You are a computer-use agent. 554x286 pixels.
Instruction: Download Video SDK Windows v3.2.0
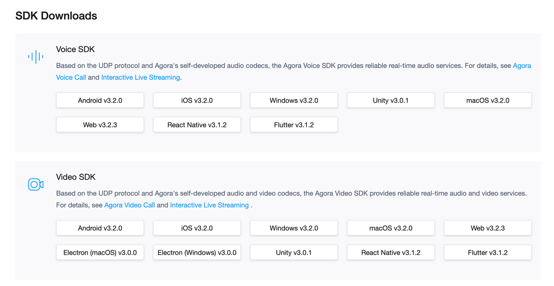click(x=294, y=228)
